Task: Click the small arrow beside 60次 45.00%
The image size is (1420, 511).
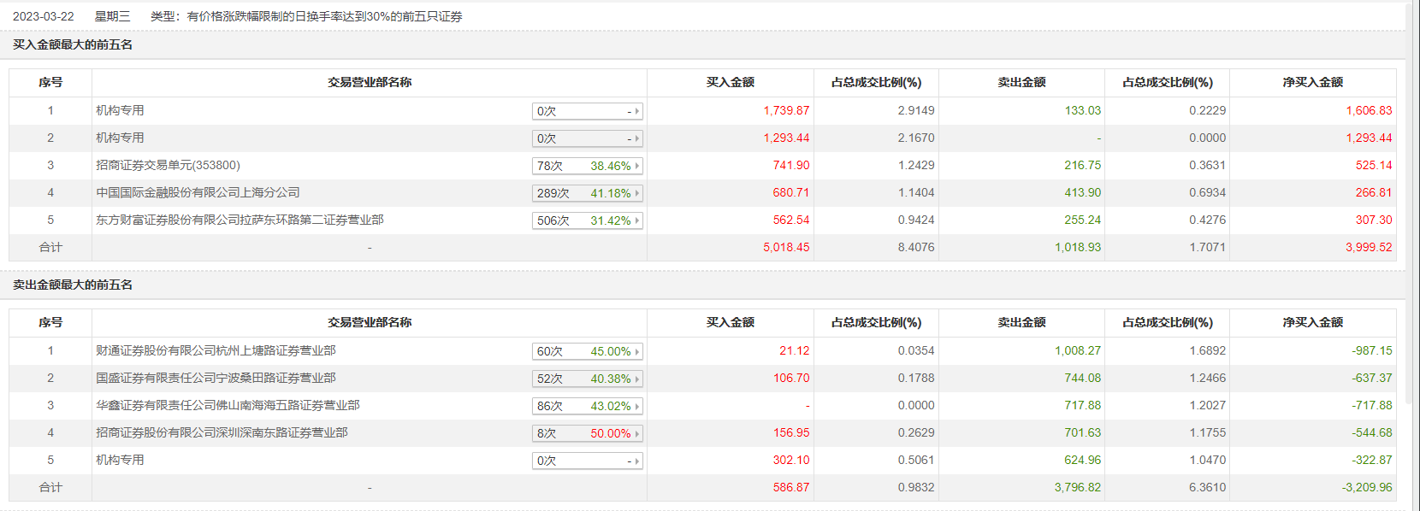Action: pos(637,351)
